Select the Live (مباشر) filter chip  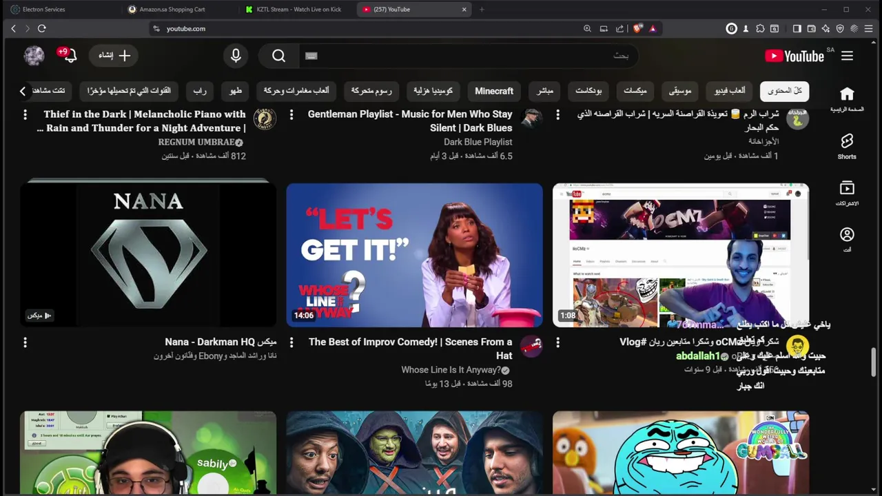click(545, 91)
